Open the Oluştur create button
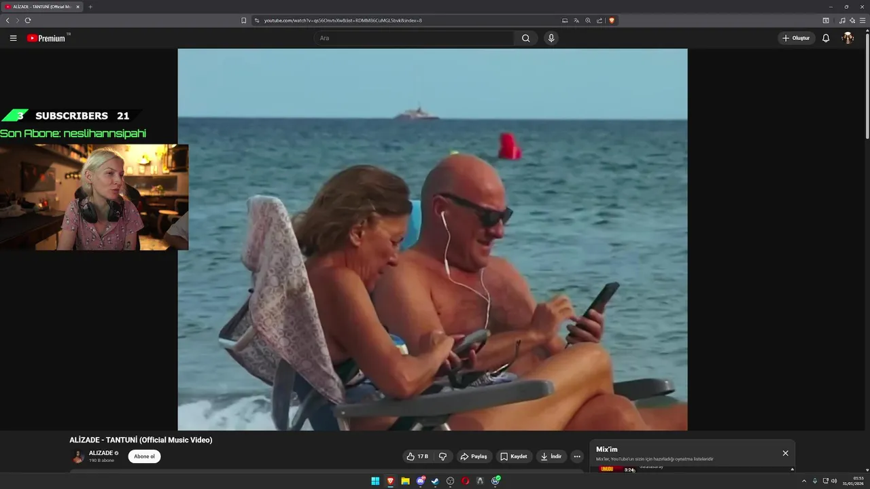The height and width of the screenshot is (489, 870). (x=797, y=38)
